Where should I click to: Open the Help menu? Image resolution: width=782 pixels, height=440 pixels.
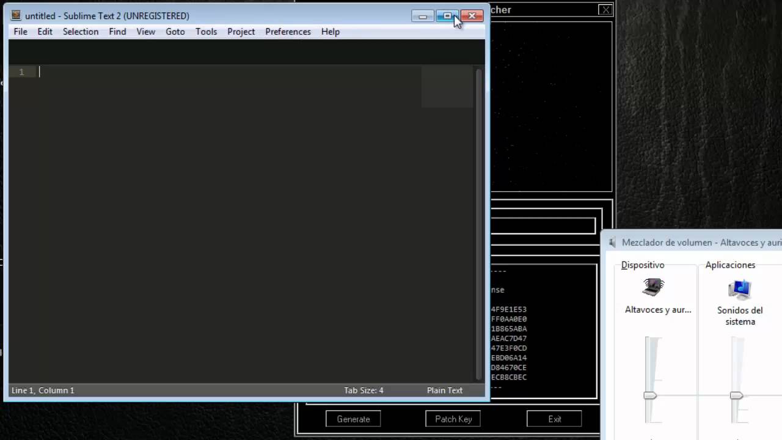pos(330,32)
